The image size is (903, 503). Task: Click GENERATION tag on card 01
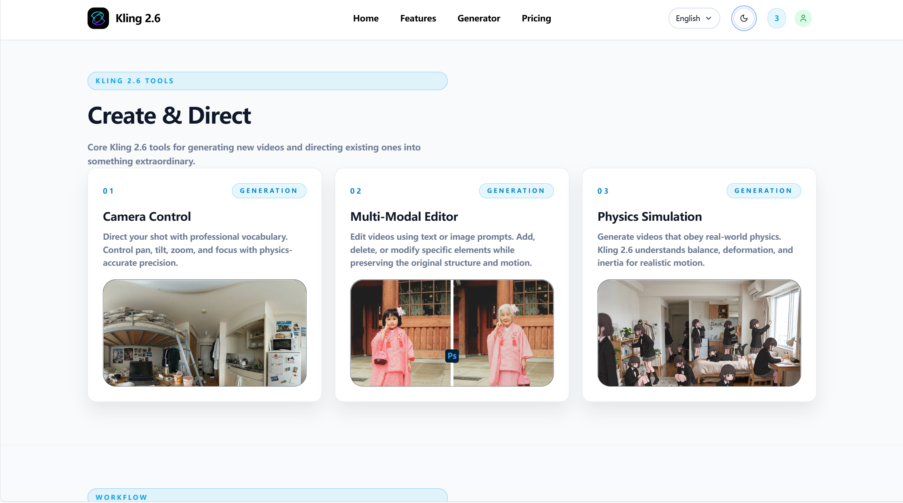(269, 191)
